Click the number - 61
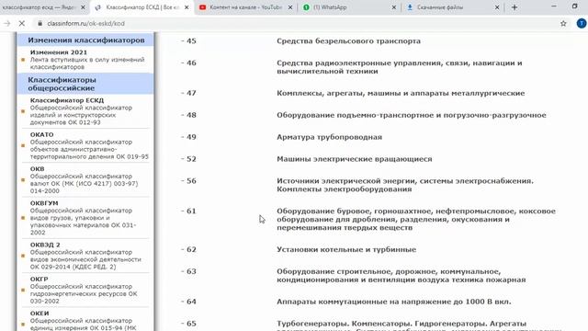 point(188,211)
